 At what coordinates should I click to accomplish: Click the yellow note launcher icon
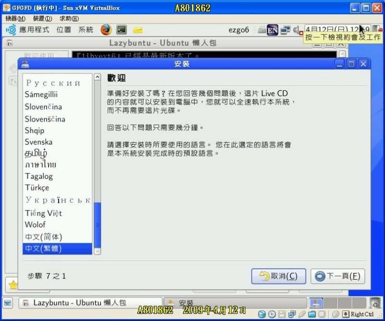coord(138,30)
